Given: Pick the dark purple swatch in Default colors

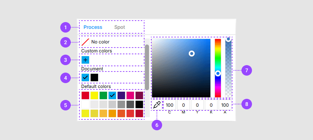Looking at the screenshot, I should (x=121, y=95).
